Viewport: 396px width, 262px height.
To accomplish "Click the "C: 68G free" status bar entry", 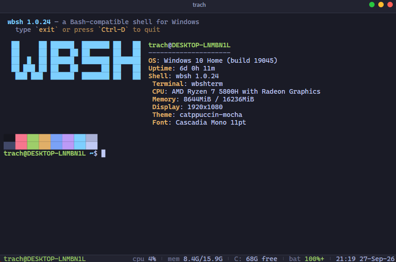I will coord(256,259).
